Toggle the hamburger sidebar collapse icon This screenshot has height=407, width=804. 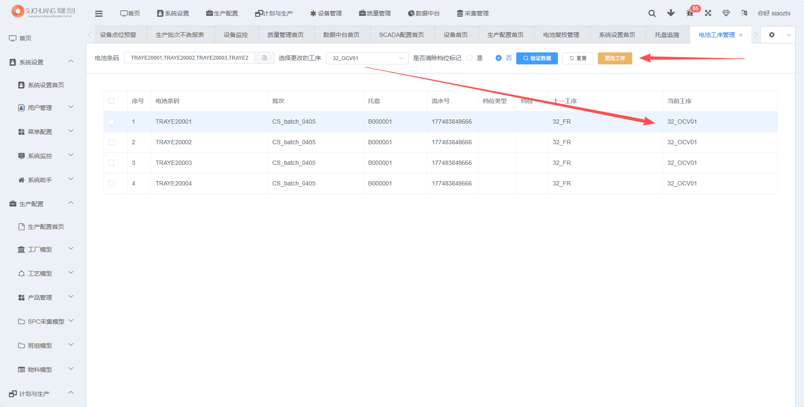[99, 14]
